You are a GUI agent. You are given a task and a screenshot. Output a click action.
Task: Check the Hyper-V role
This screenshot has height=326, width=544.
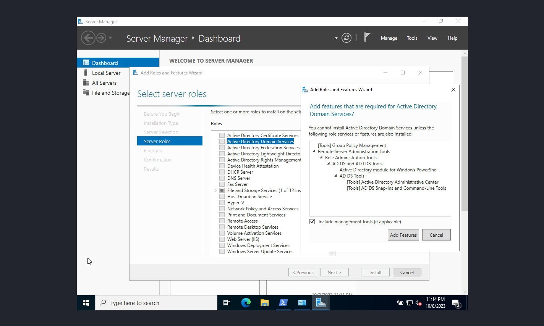click(222, 203)
